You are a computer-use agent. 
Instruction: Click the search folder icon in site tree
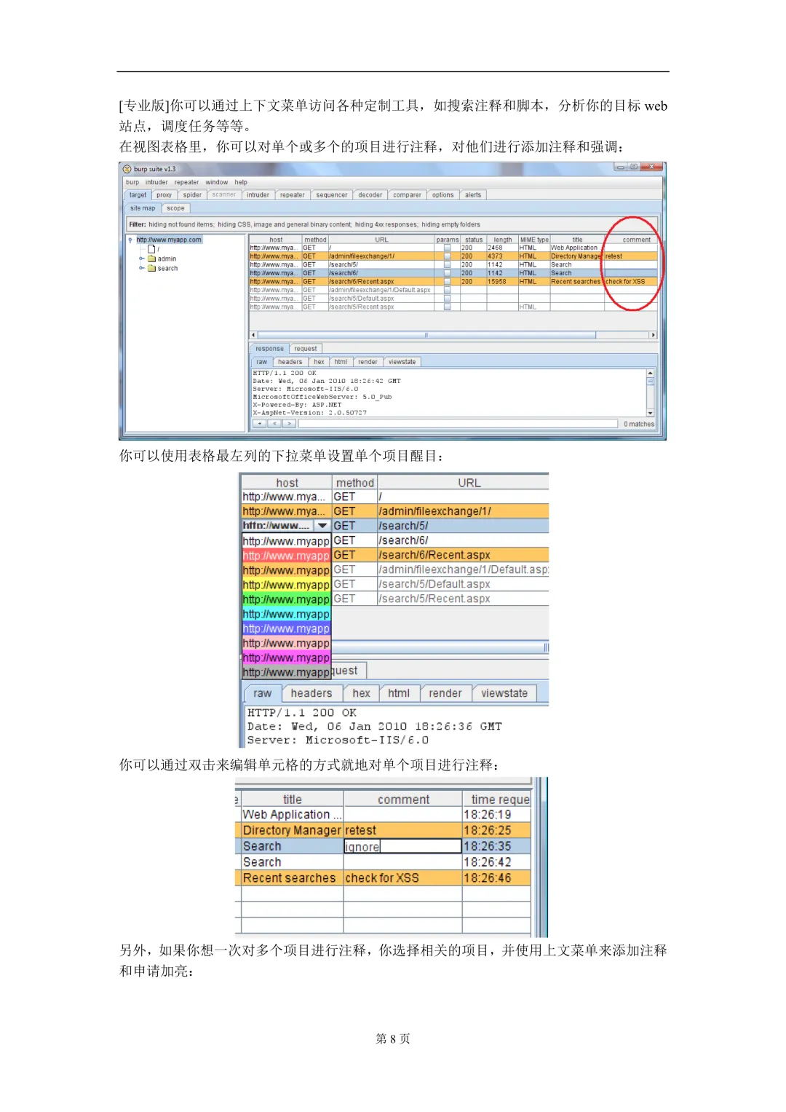(x=152, y=268)
